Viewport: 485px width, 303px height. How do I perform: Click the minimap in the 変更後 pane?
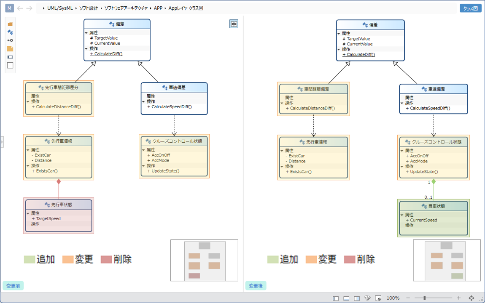(x=447, y=260)
